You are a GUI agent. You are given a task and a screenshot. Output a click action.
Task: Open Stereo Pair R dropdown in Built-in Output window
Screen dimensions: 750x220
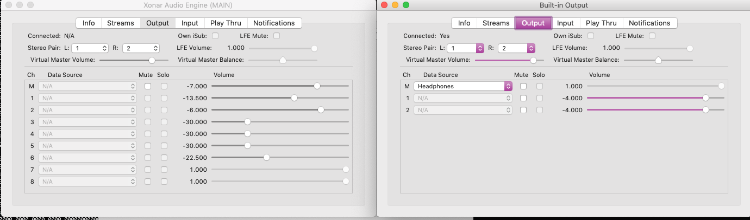(x=516, y=48)
